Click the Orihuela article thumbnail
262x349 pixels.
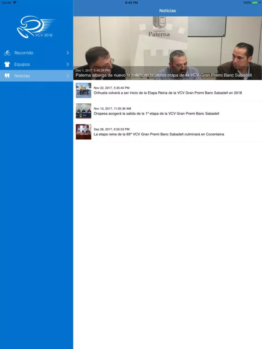tap(83, 90)
